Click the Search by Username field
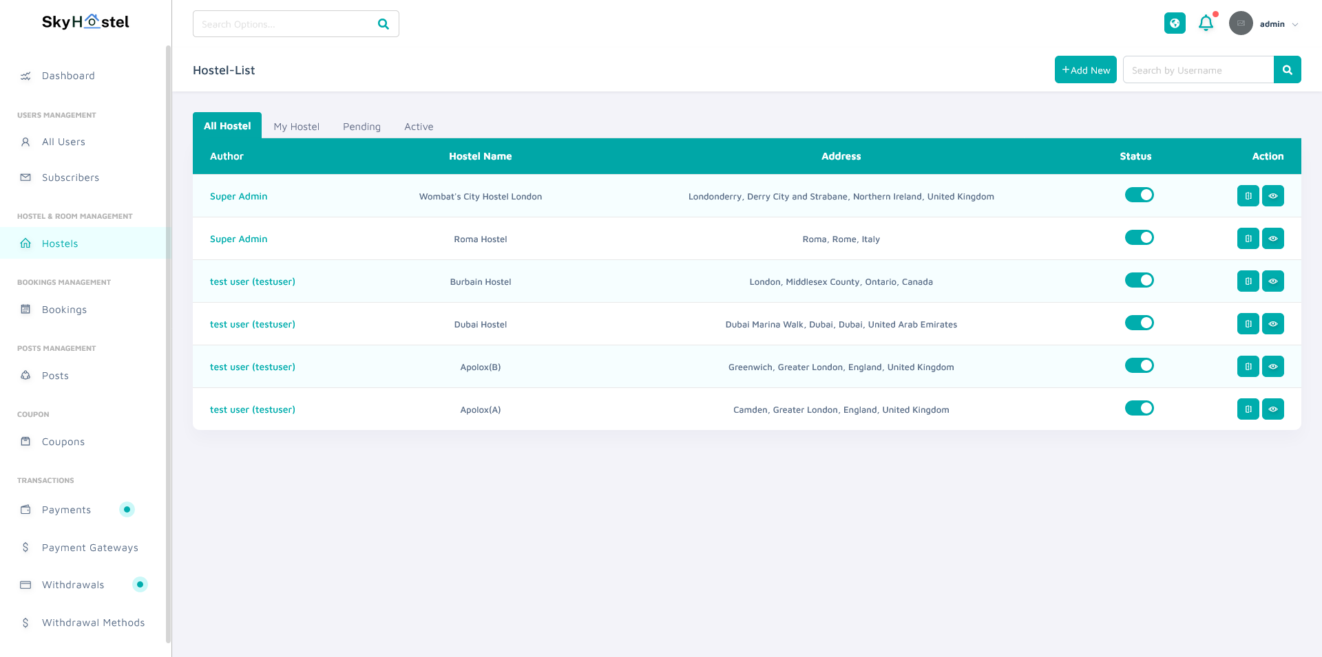The height and width of the screenshot is (657, 1322). click(1198, 70)
